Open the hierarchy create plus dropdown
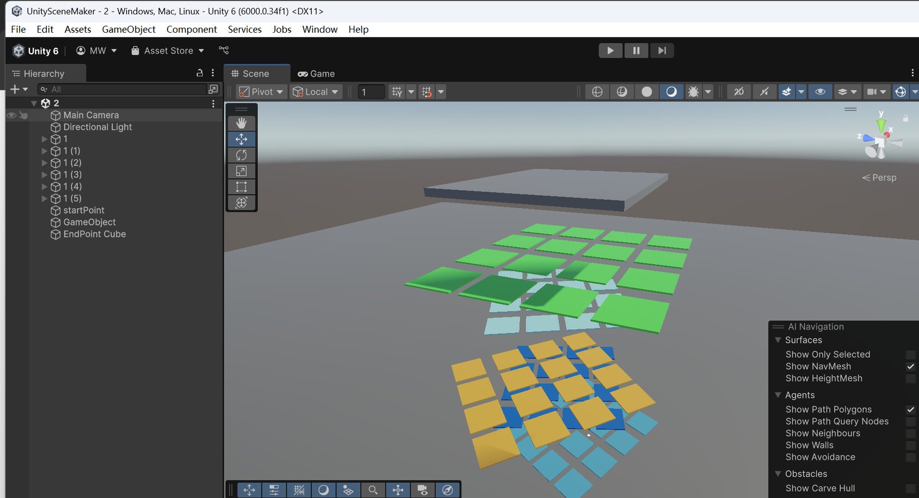Viewport: 919px width, 498px height. pos(19,89)
